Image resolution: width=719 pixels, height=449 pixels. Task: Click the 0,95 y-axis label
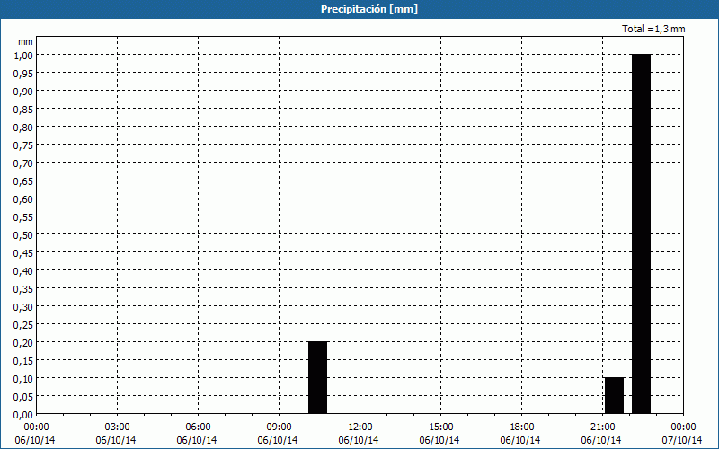point(23,73)
